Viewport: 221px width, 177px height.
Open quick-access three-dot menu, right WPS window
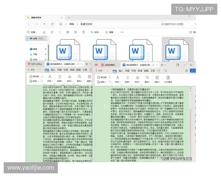(108, 70)
